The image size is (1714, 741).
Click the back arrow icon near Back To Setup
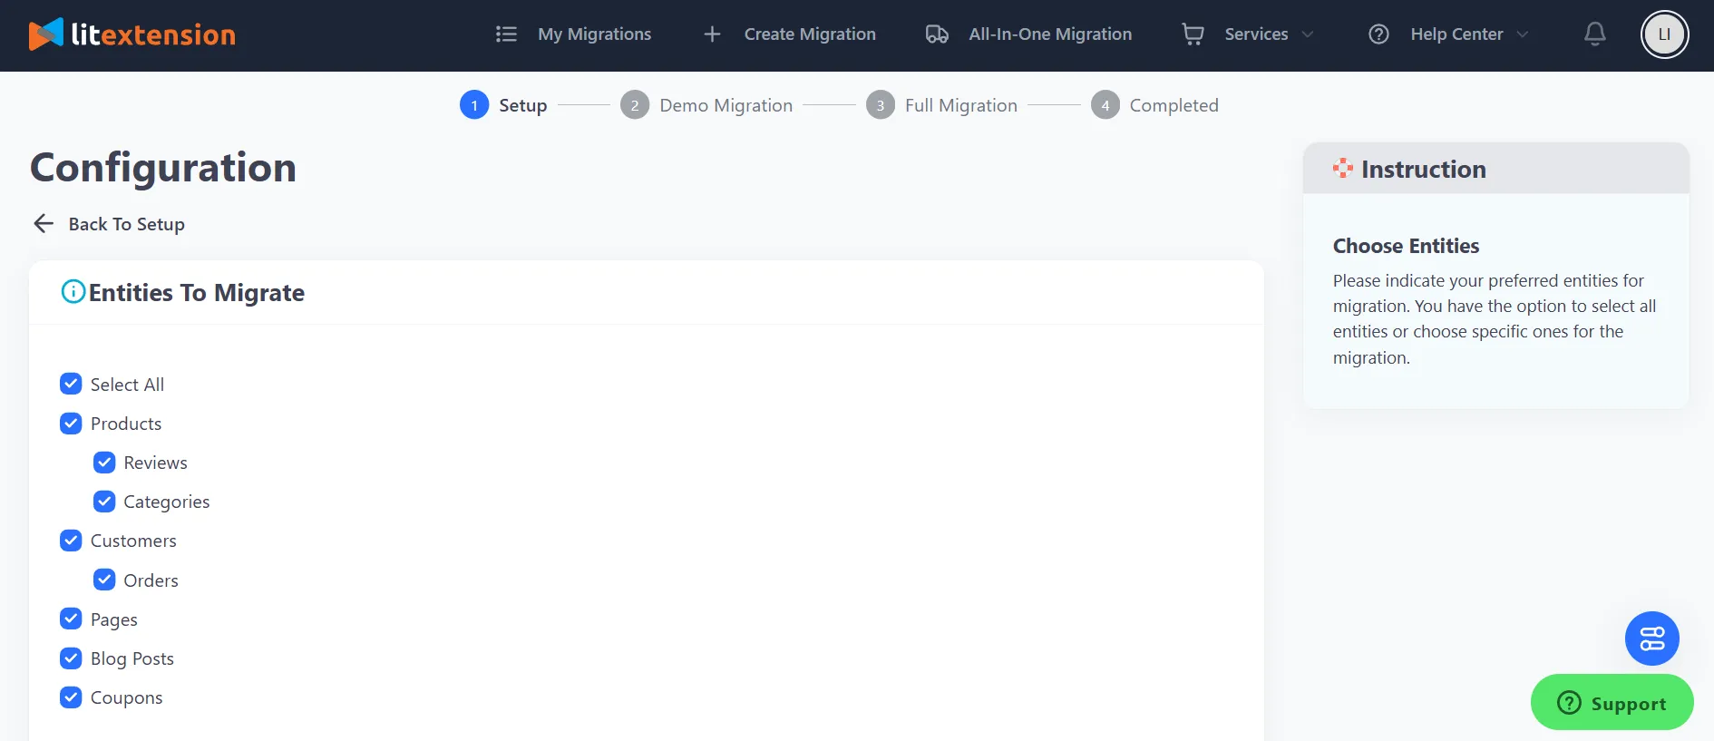tap(44, 223)
